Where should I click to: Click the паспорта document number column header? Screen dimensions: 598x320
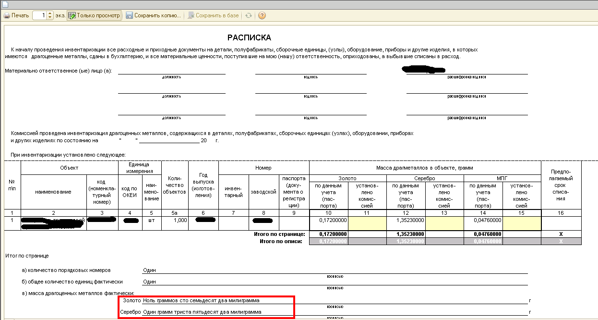click(x=294, y=192)
